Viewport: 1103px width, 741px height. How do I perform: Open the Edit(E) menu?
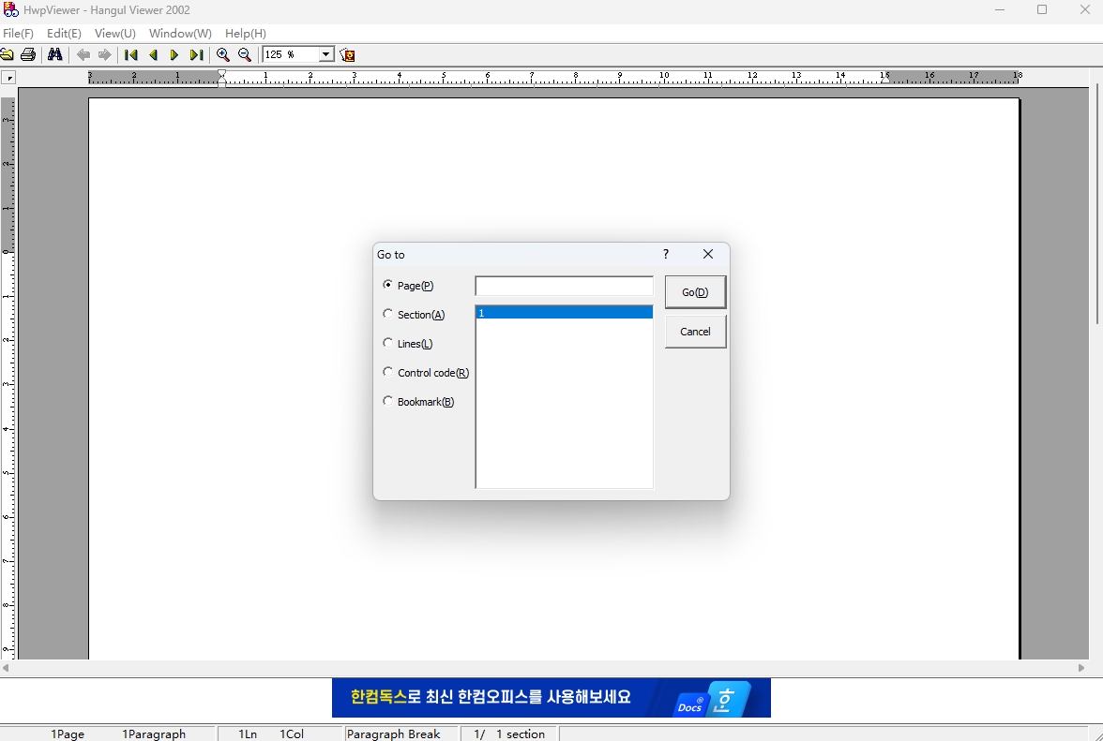pyautogui.click(x=64, y=33)
